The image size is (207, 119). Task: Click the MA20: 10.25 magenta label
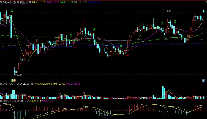click(x=53, y=2)
